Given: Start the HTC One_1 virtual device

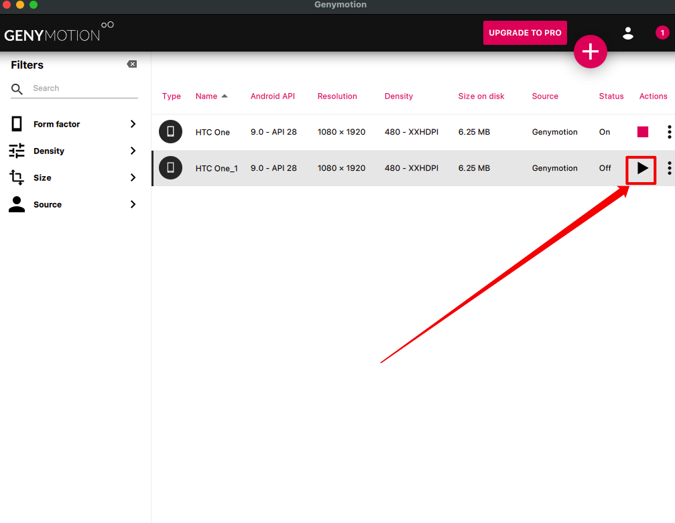Looking at the screenshot, I should tap(642, 168).
